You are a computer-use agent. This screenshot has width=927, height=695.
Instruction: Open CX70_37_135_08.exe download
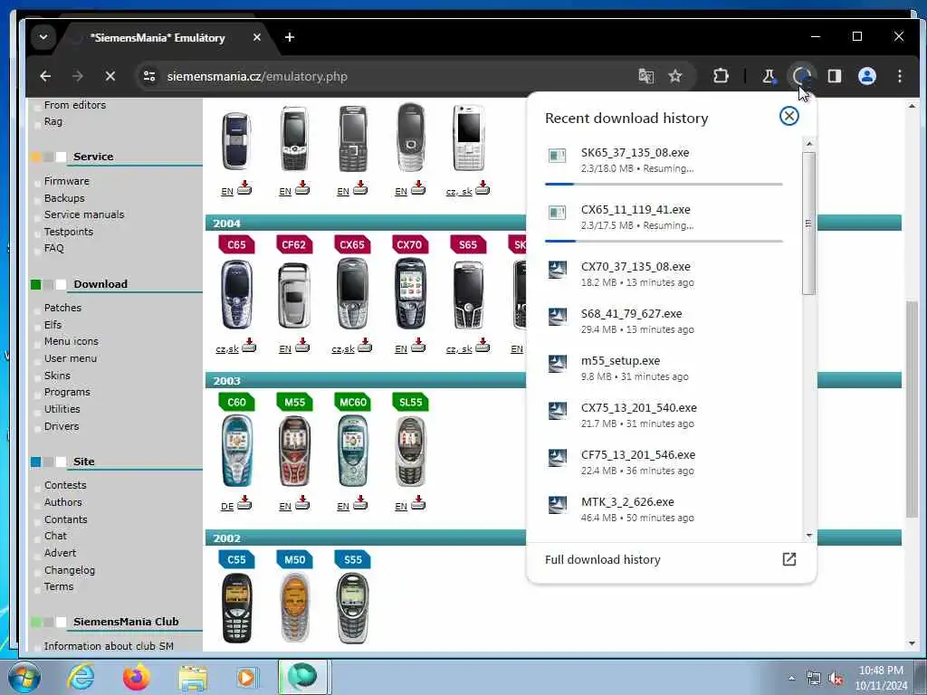664,273
